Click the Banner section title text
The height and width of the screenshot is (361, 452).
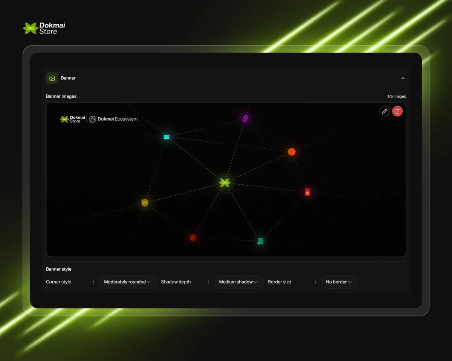[68, 78]
